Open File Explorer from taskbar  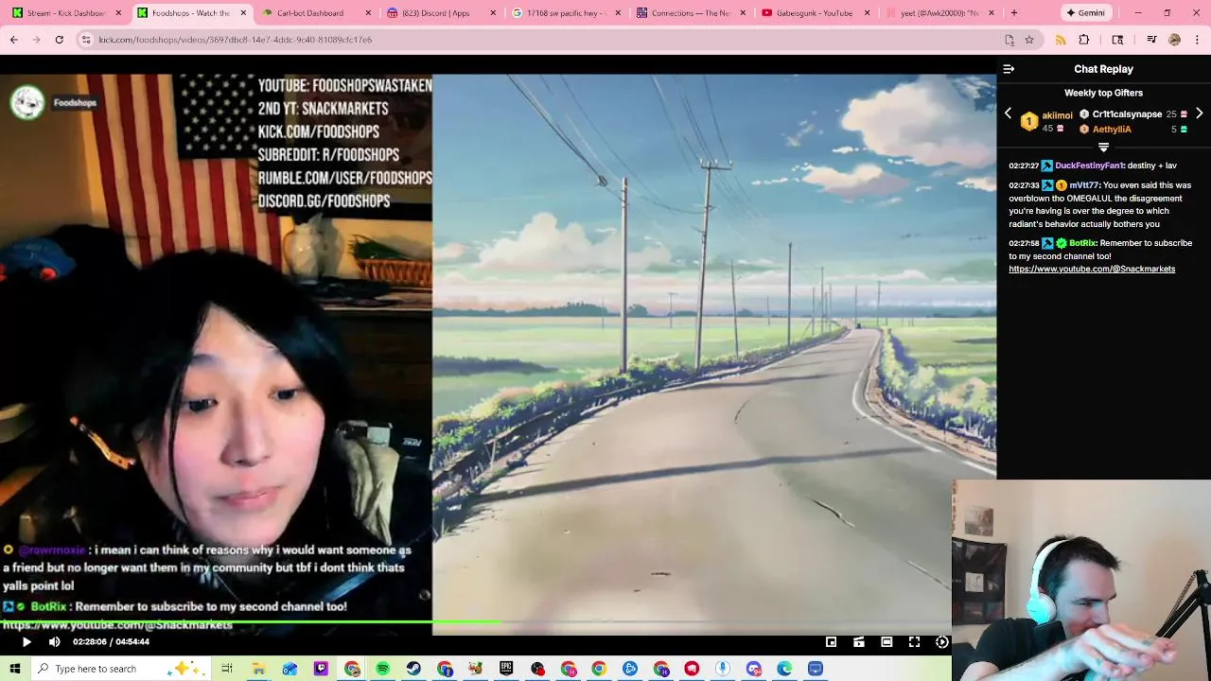[258, 669]
